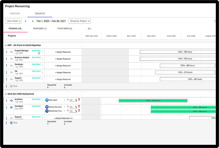
Task: Click AM avatar for Mcdonald, Alan
Action: pos(47,107)
